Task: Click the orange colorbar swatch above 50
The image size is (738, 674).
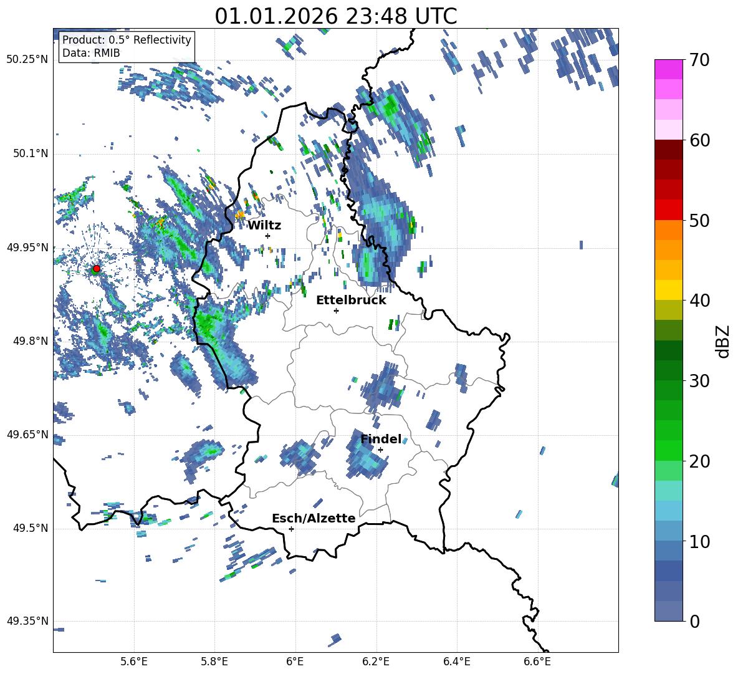Action: [669, 230]
